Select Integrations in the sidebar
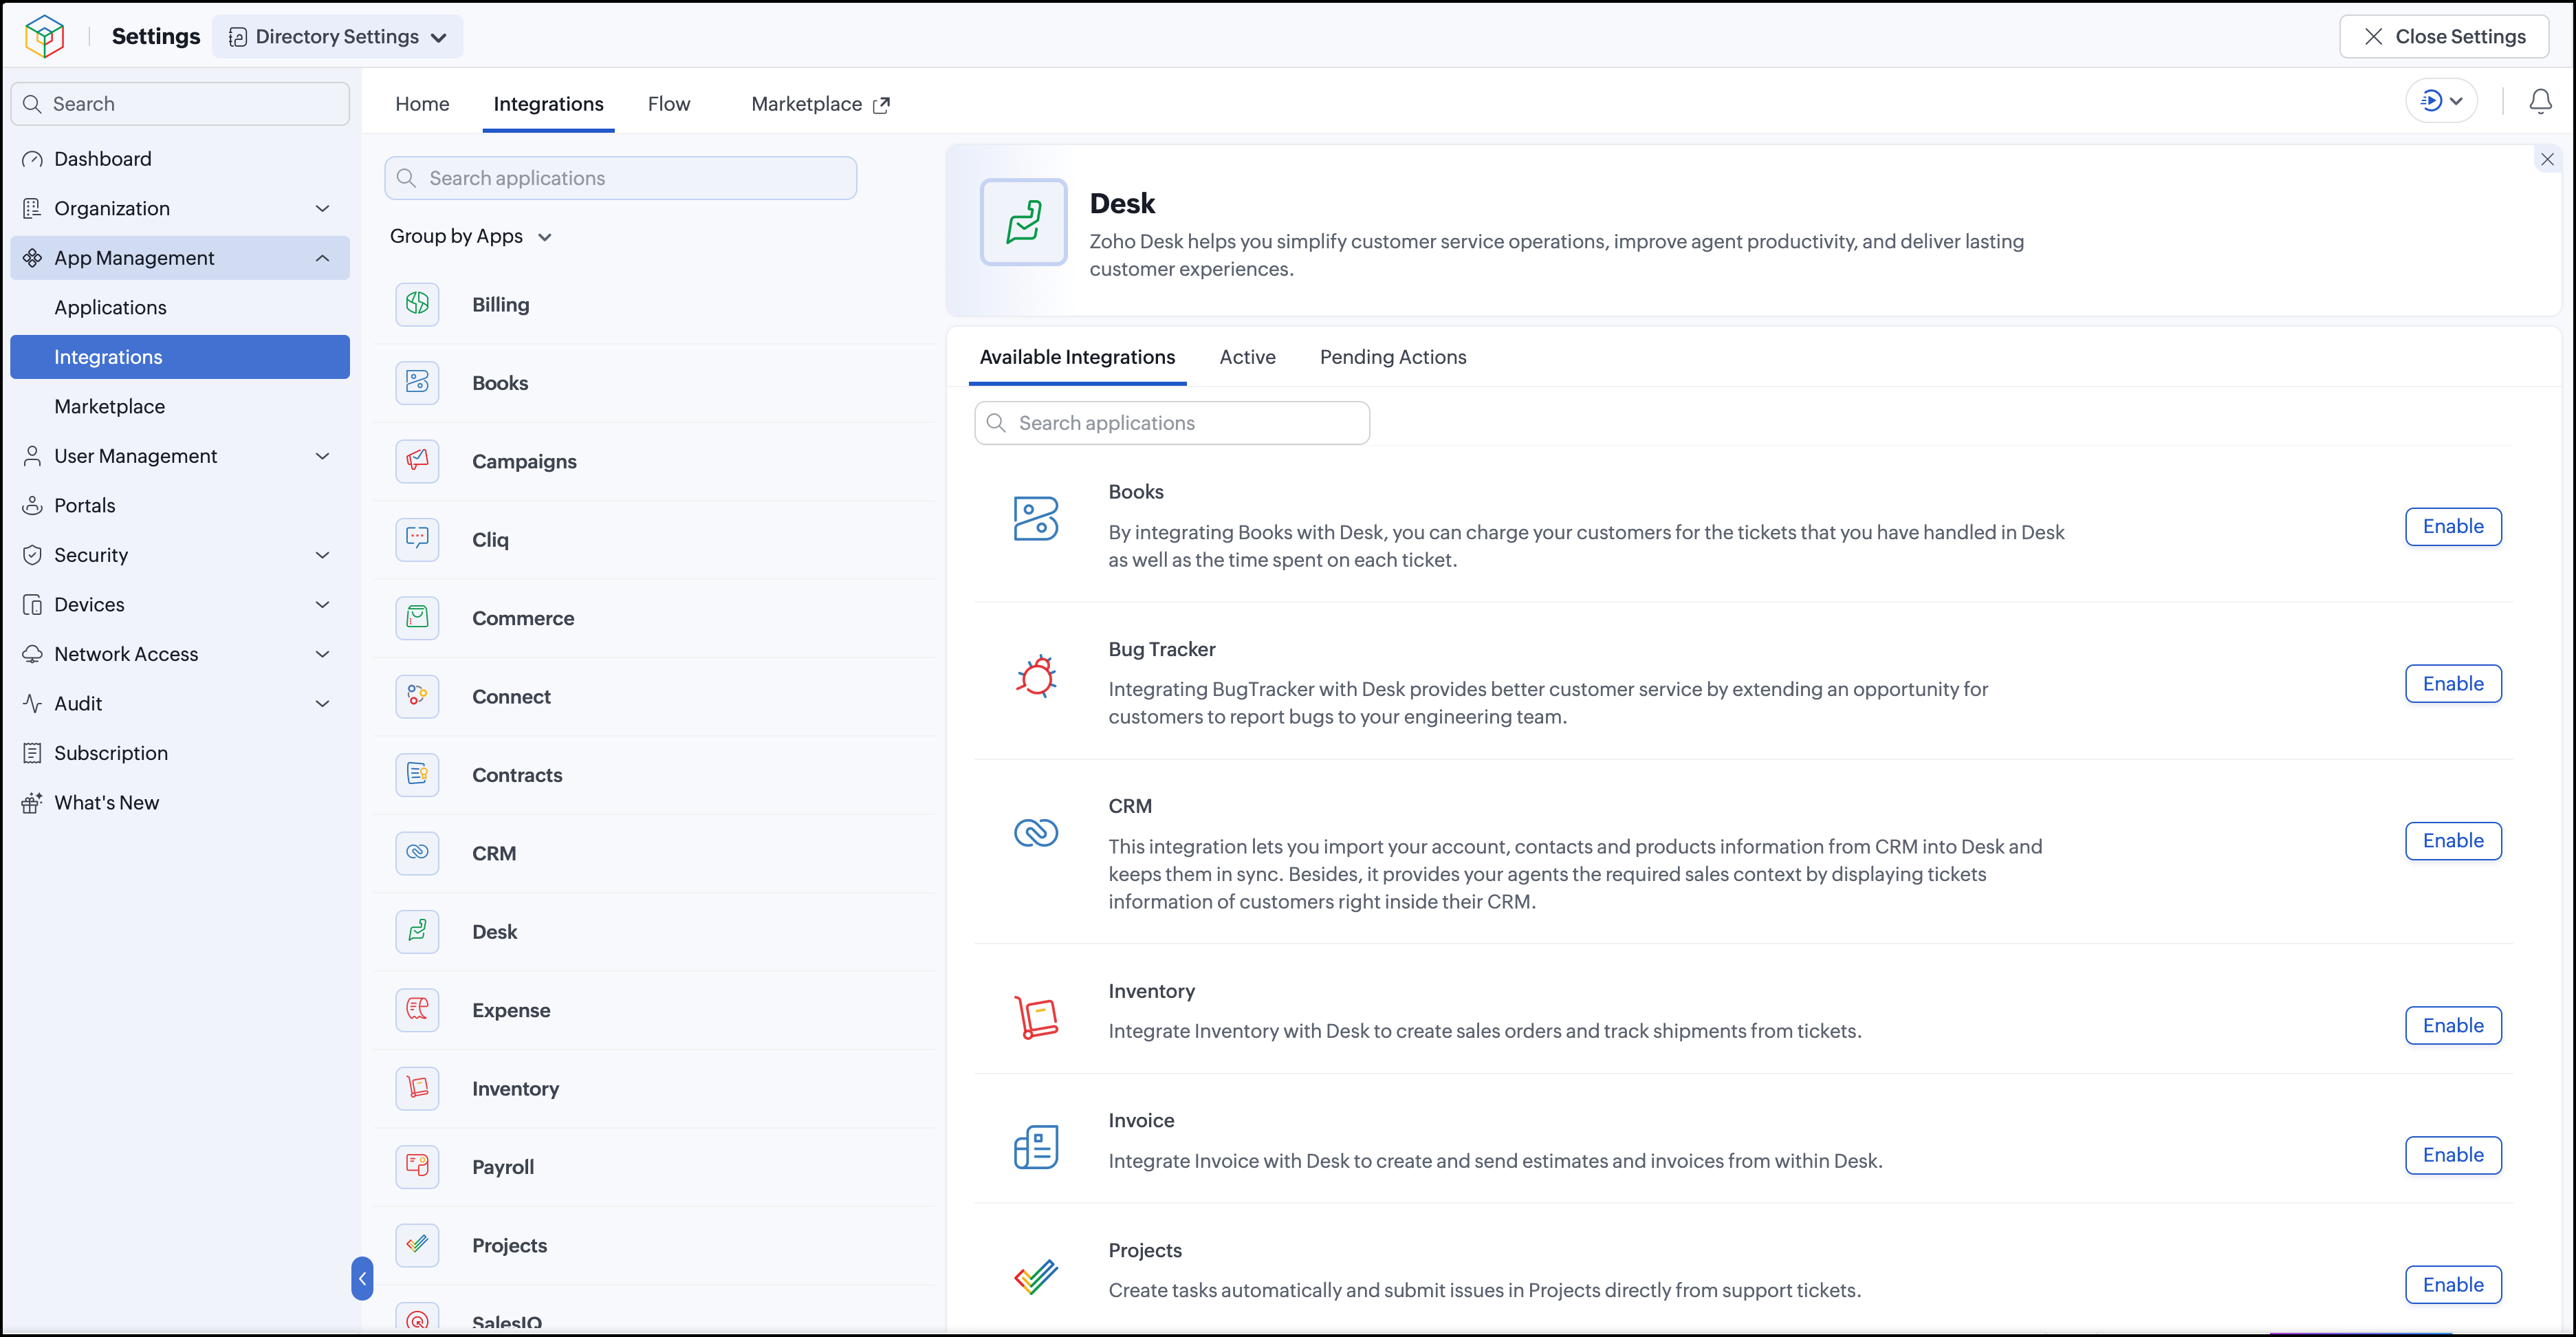Viewport: 2576px width, 1337px height. [x=180, y=357]
